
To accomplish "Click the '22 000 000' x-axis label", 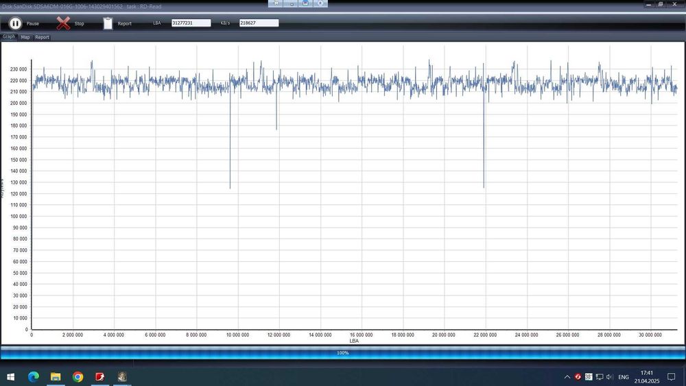I will tap(485, 335).
